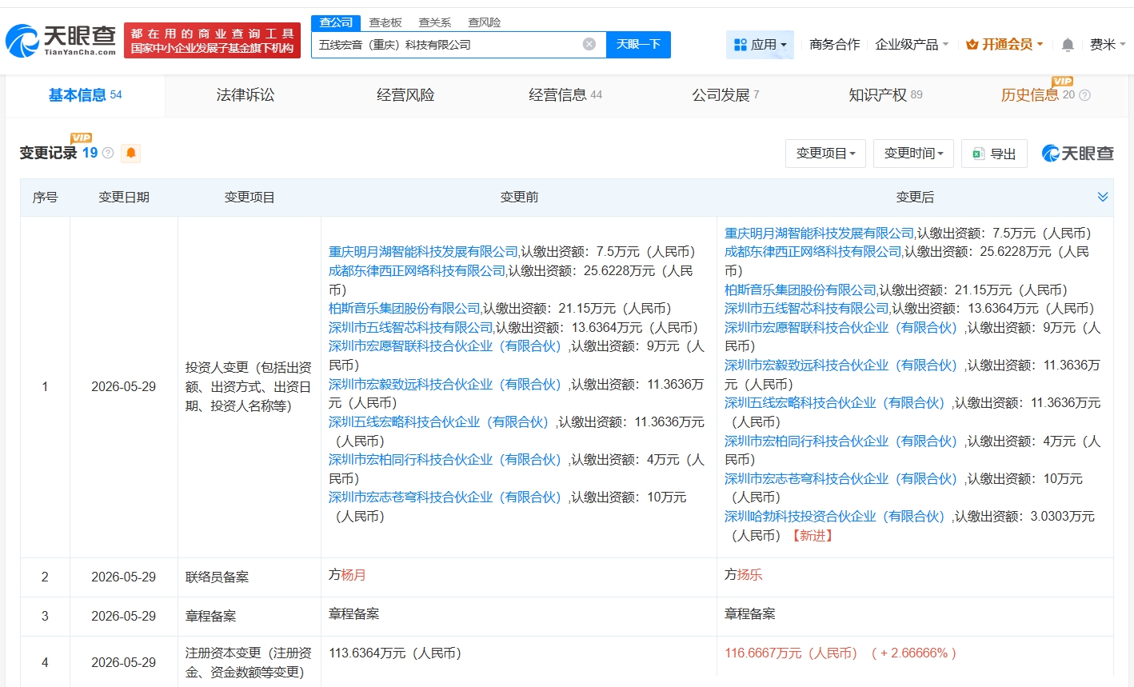Switch to the 查关系 search tab
Screen dimensions: 1134x687
435,22
